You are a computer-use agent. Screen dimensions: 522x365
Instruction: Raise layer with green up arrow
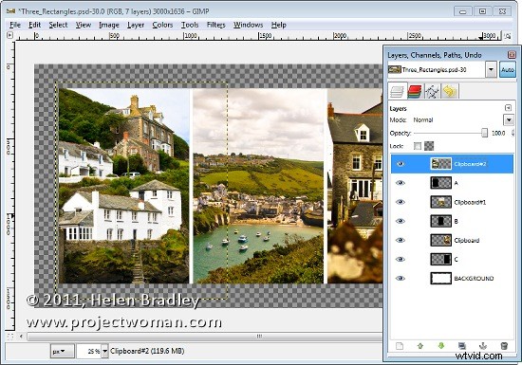point(420,346)
